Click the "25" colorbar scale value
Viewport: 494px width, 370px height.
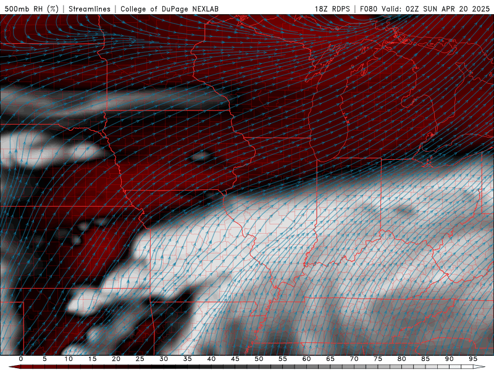tap(140, 359)
